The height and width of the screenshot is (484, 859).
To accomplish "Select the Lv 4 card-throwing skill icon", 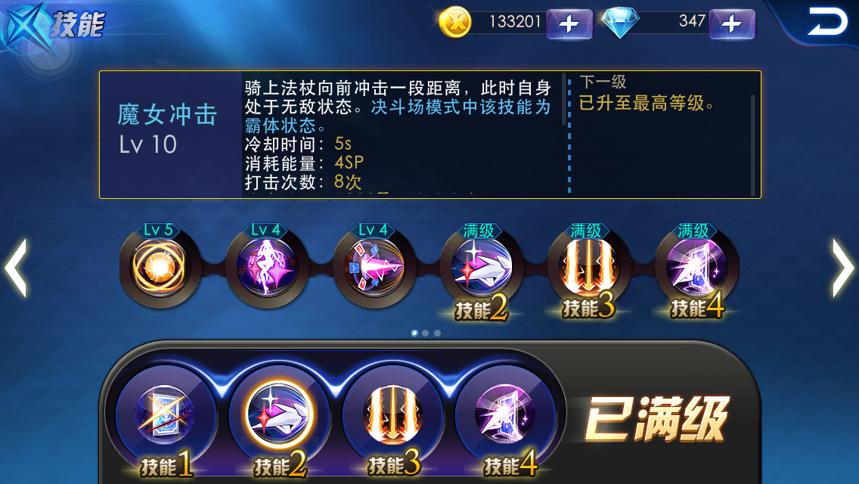I will (375, 267).
